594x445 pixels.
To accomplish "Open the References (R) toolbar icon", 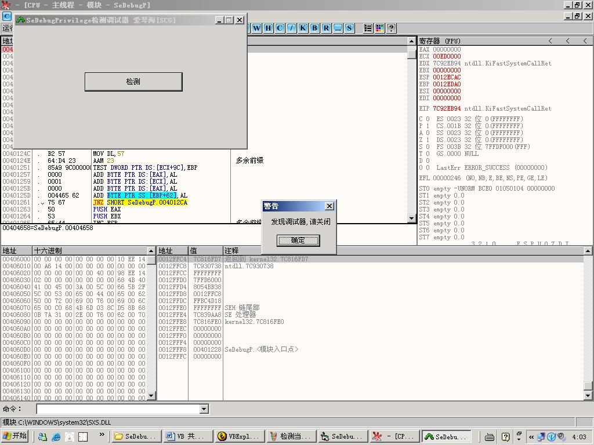I will tap(326, 28).
